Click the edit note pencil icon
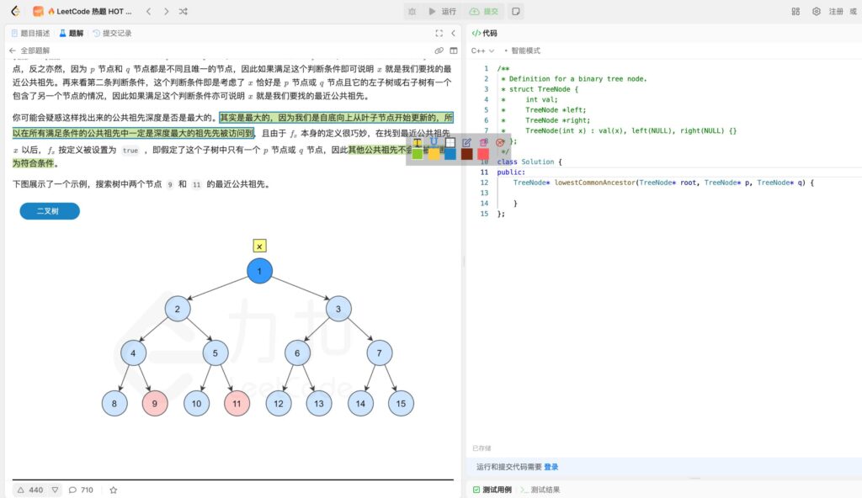The image size is (862, 498). [x=466, y=143]
